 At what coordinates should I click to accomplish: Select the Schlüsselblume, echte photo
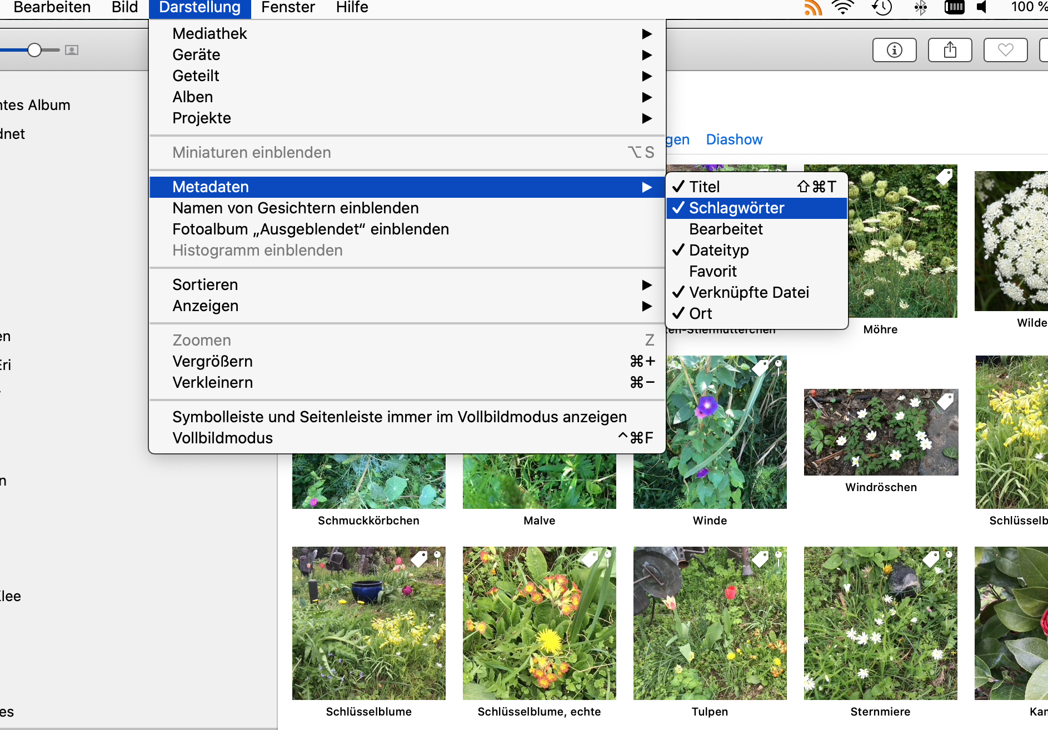point(540,623)
